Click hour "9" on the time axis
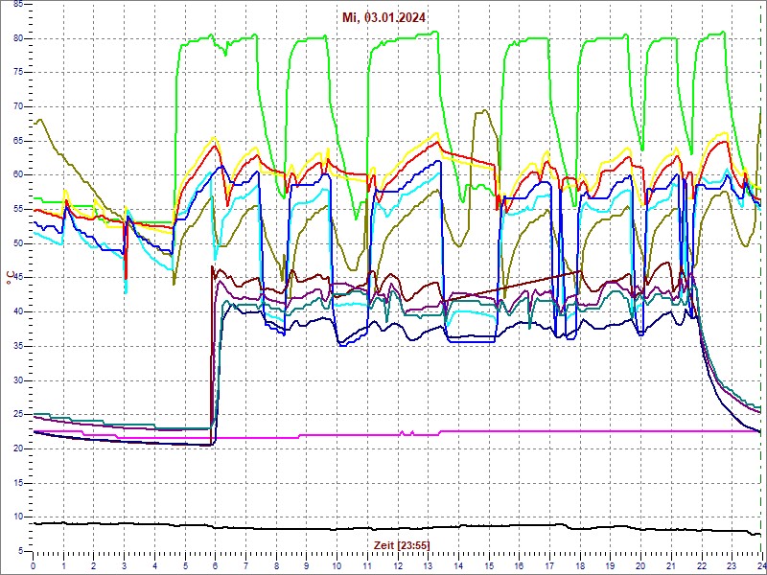 [306, 563]
